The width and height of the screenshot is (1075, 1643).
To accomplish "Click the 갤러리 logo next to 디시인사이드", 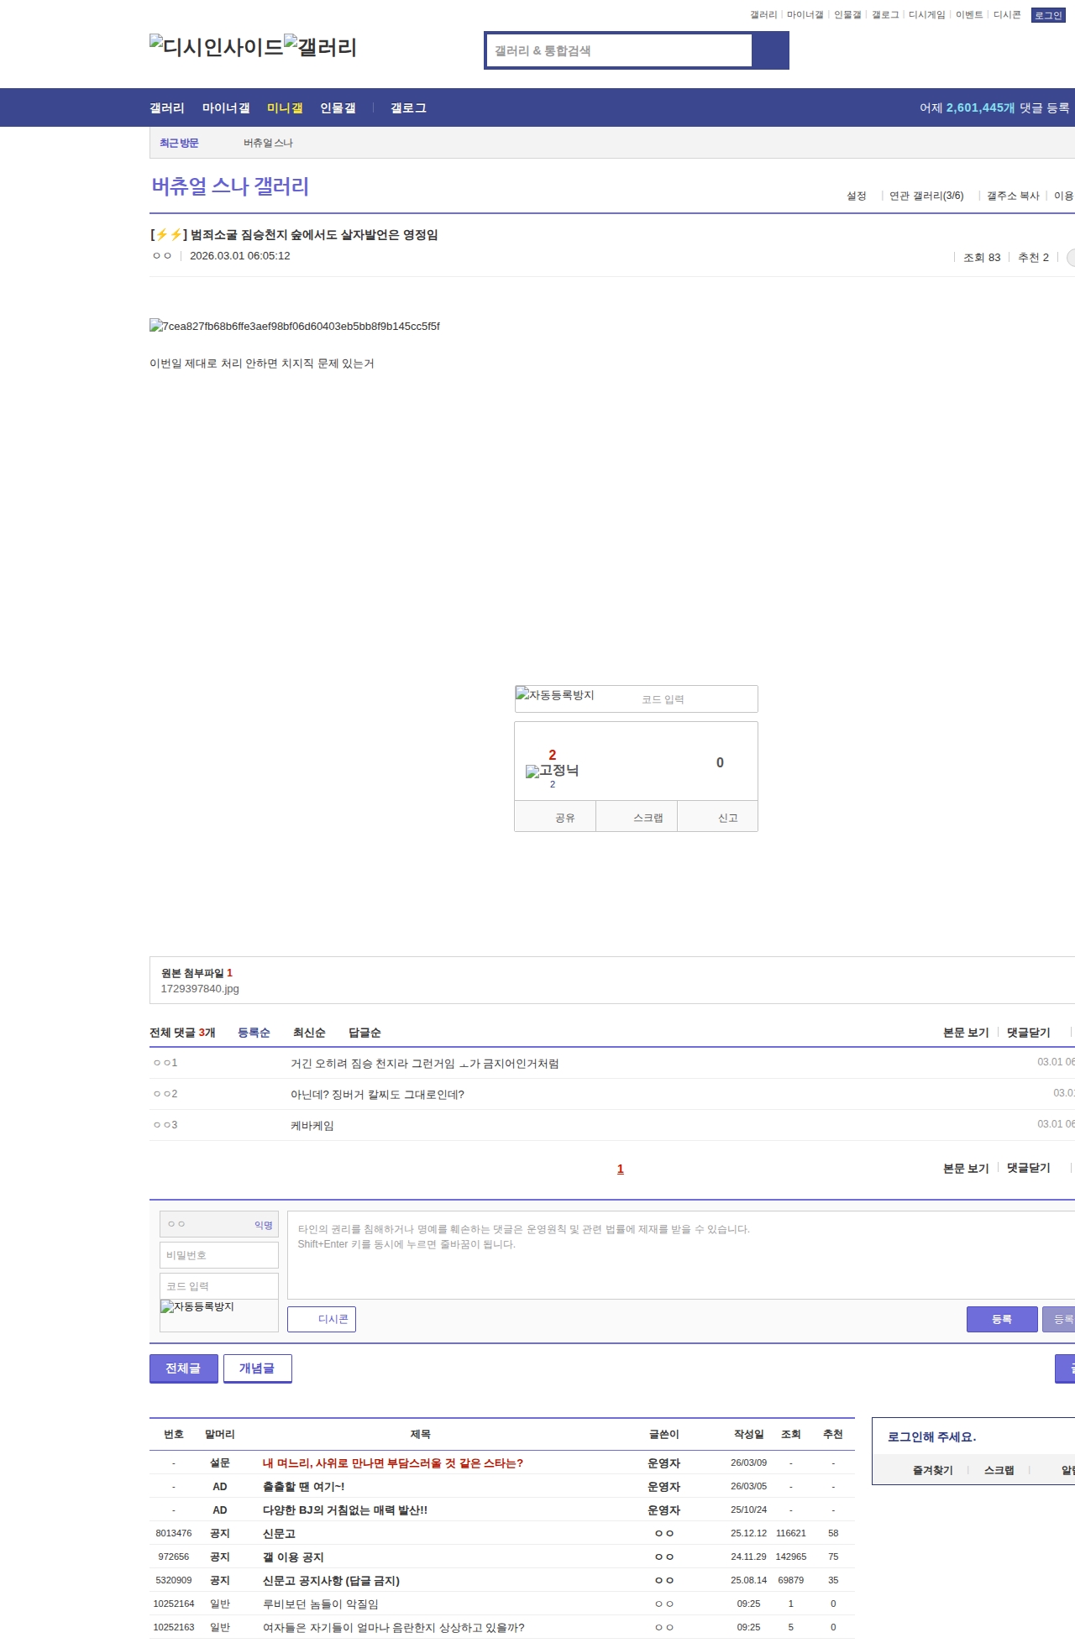I will (320, 47).
